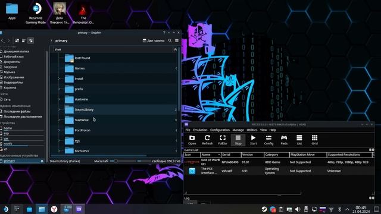Open the File menu in RPCS3
Screen dimensions: 381x214
[x=188, y=130]
